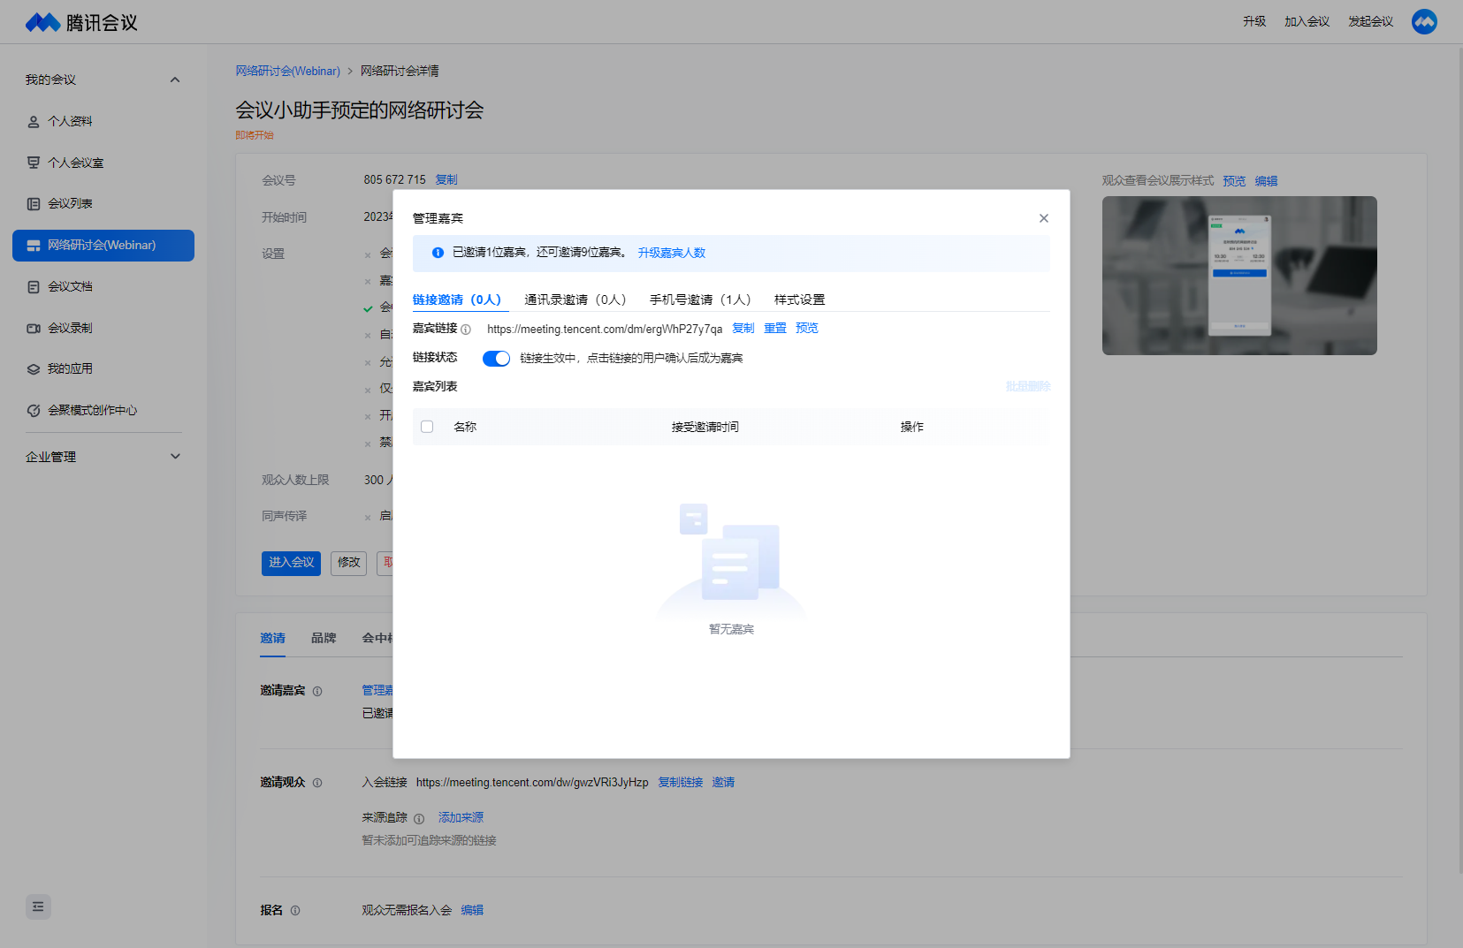Click 复制链接 for the audience join link
Image resolution: width=1463 pixels, height=948 pixels.
(681, 783)
